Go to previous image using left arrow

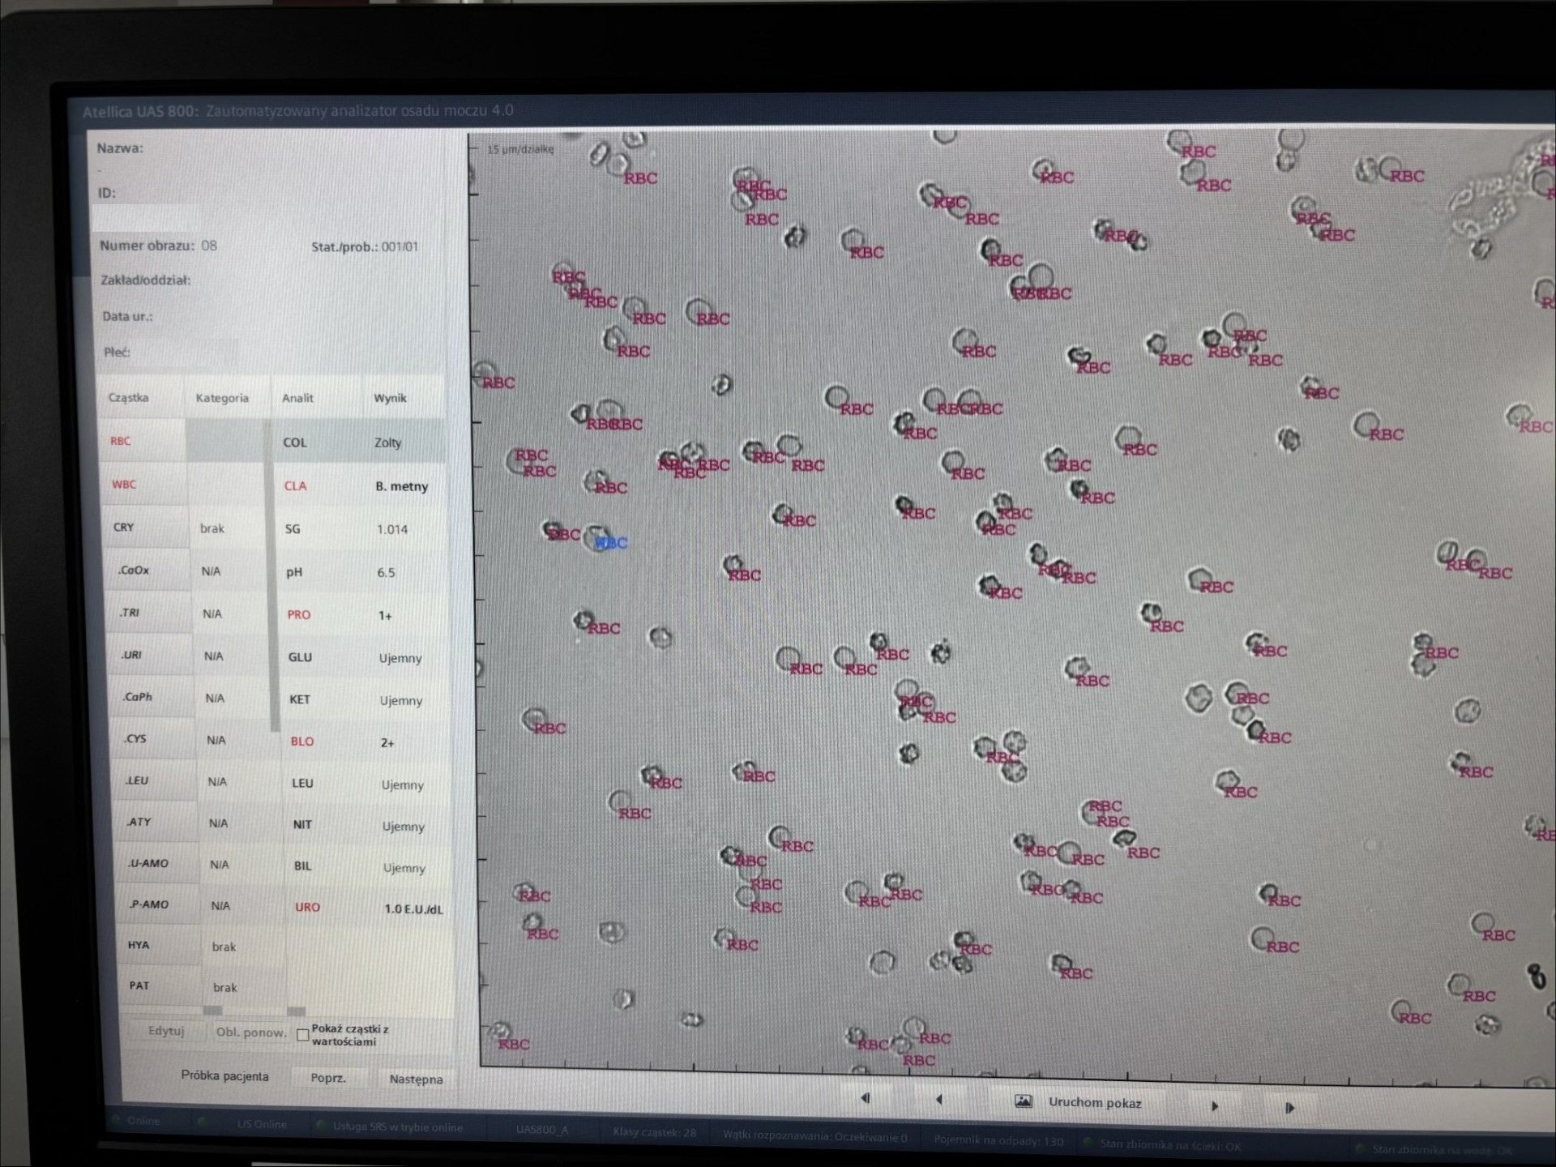(x=938, y=1100)
